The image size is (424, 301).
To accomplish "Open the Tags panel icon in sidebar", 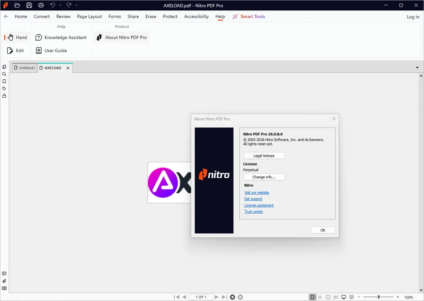I will point(4,89).
